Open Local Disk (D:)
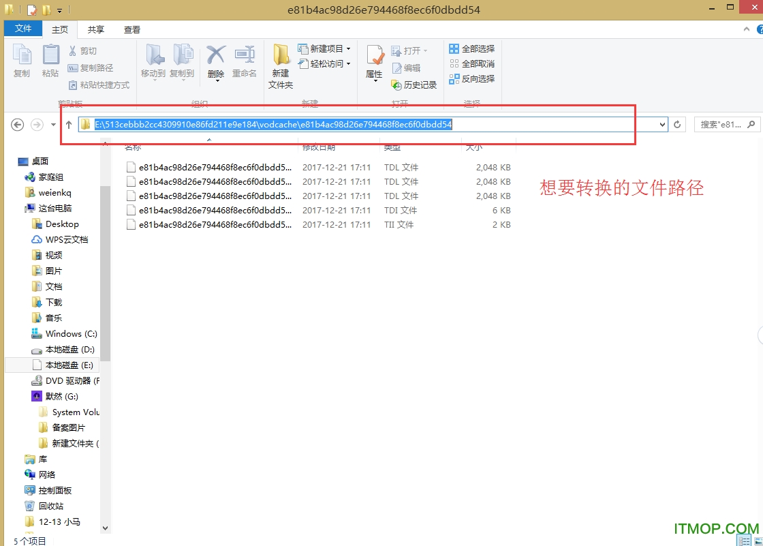 click(63, 349)
